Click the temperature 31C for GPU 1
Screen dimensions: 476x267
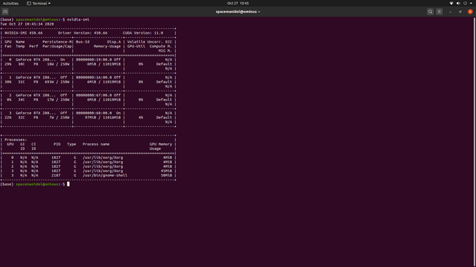pos(21,82)
